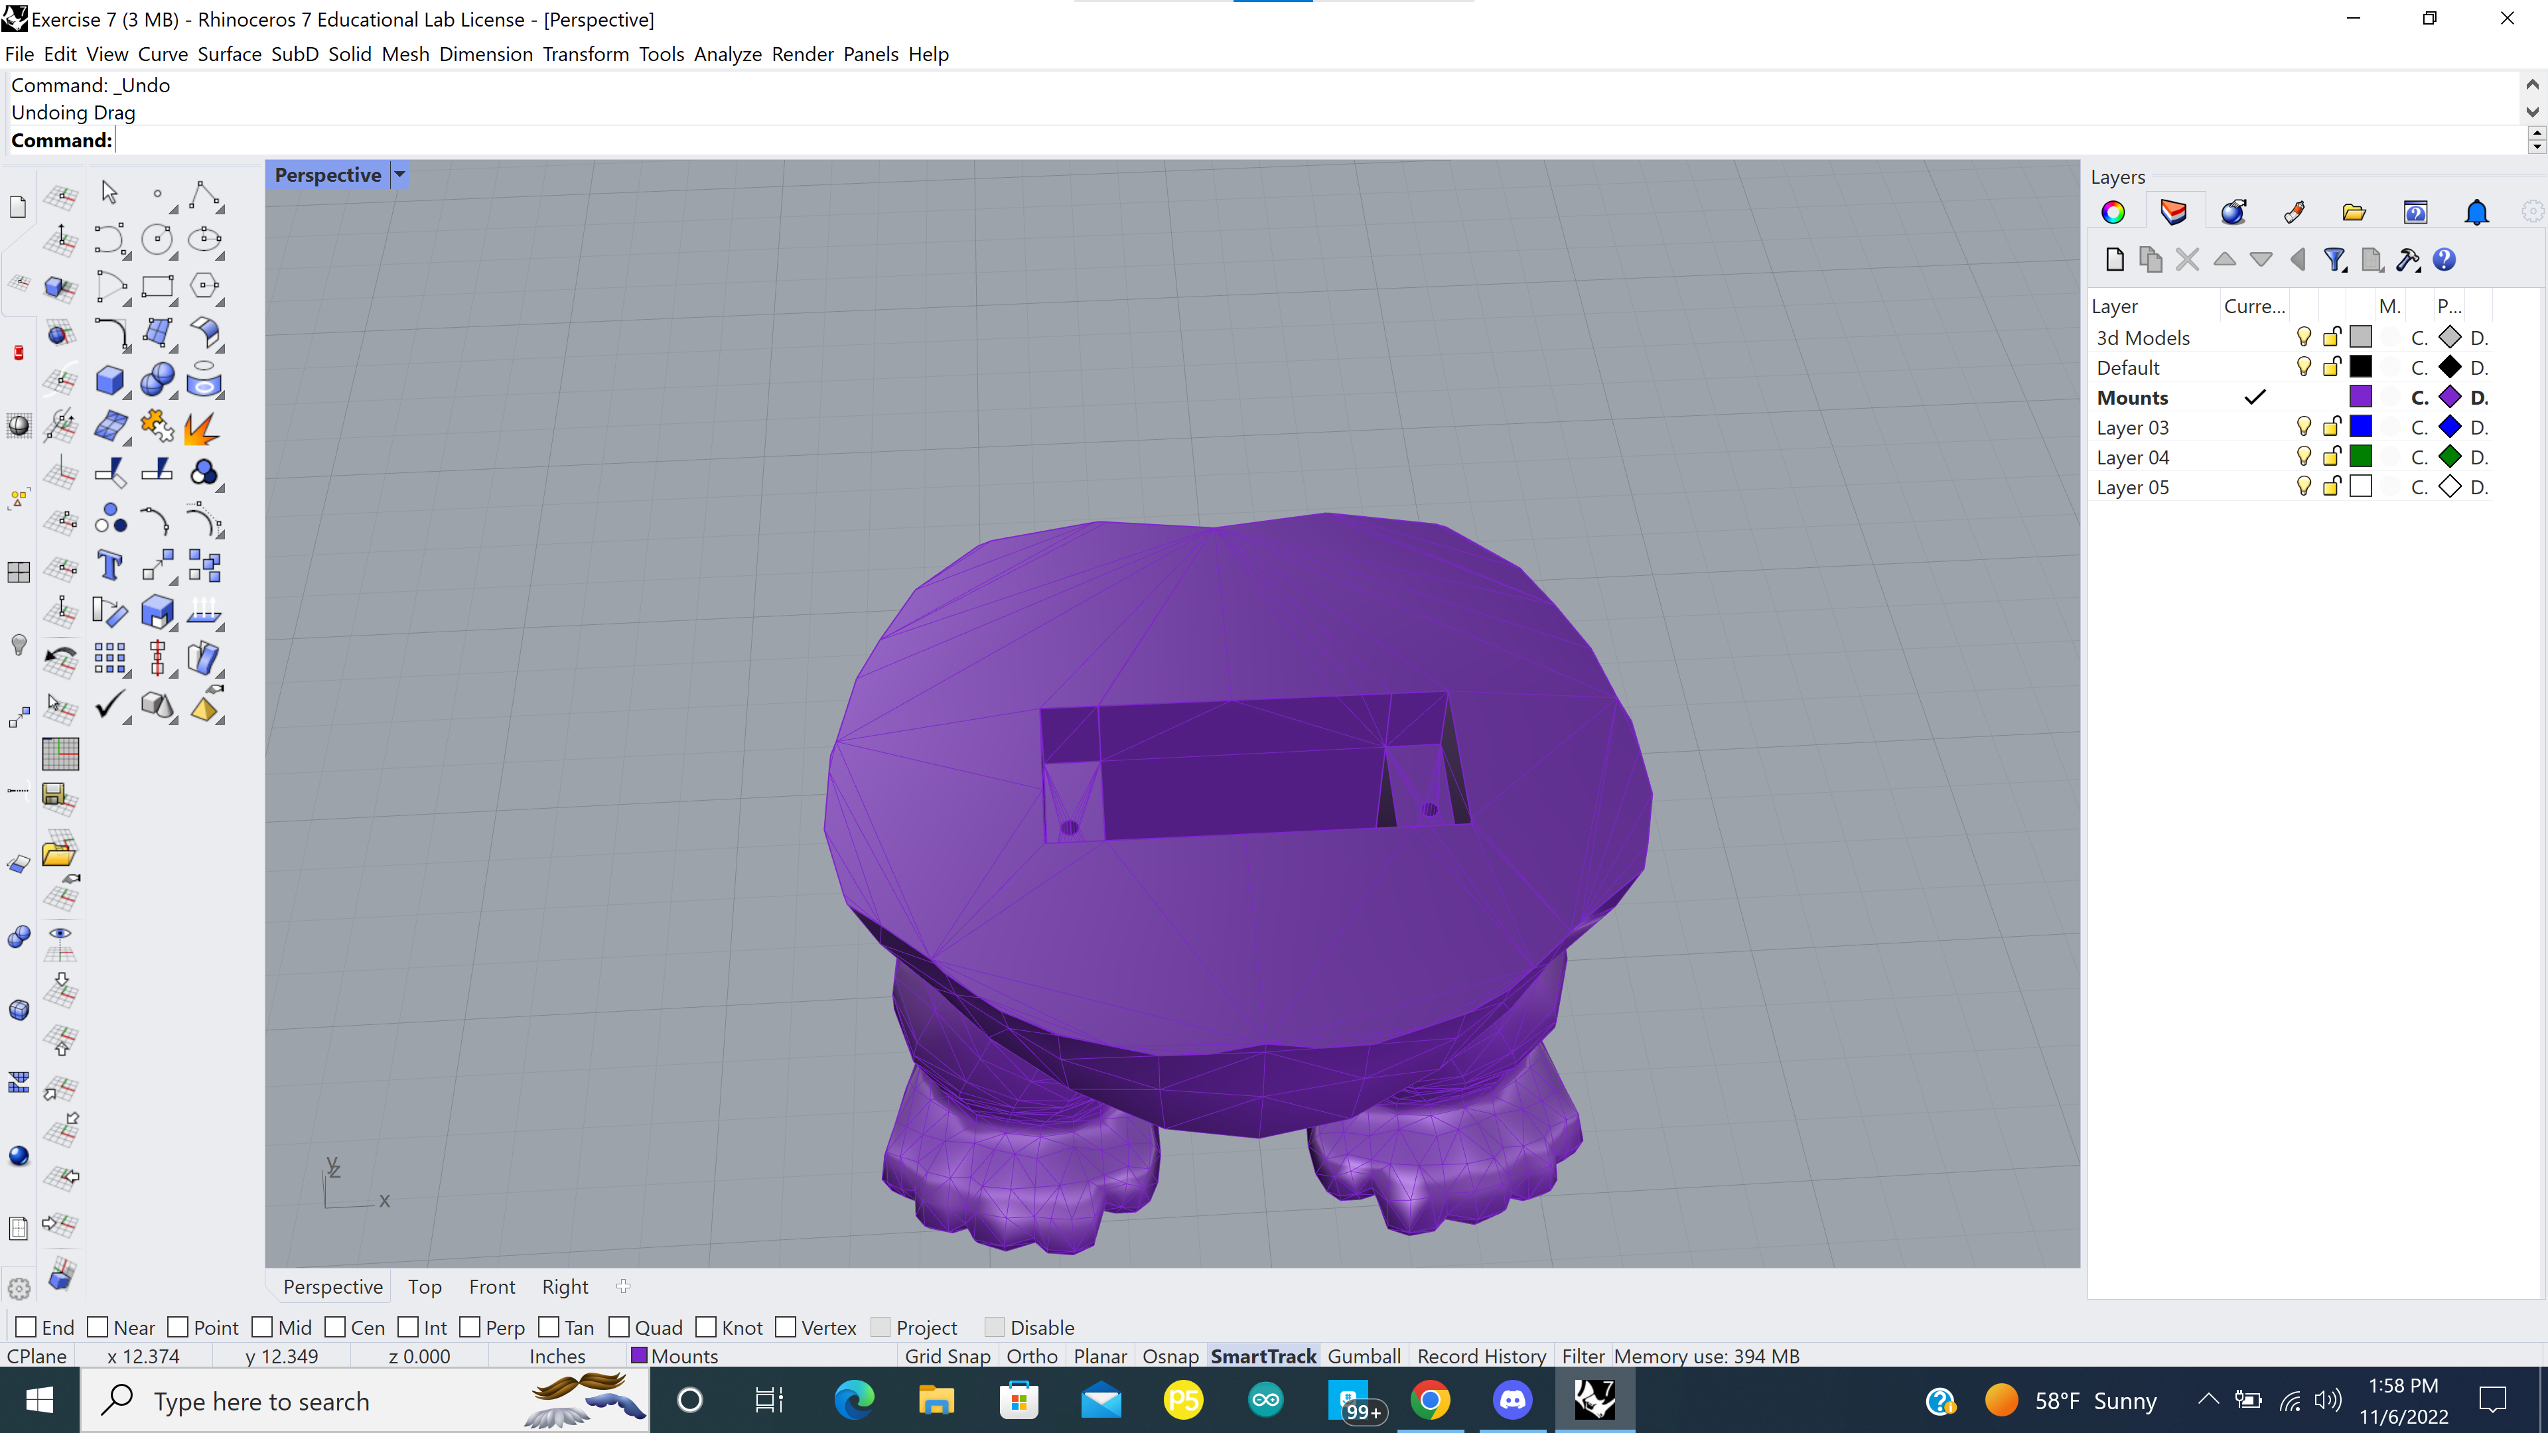Toggle Record History in status bar
The width and height of the screenshot is (2548, 1433).
1481,1356
